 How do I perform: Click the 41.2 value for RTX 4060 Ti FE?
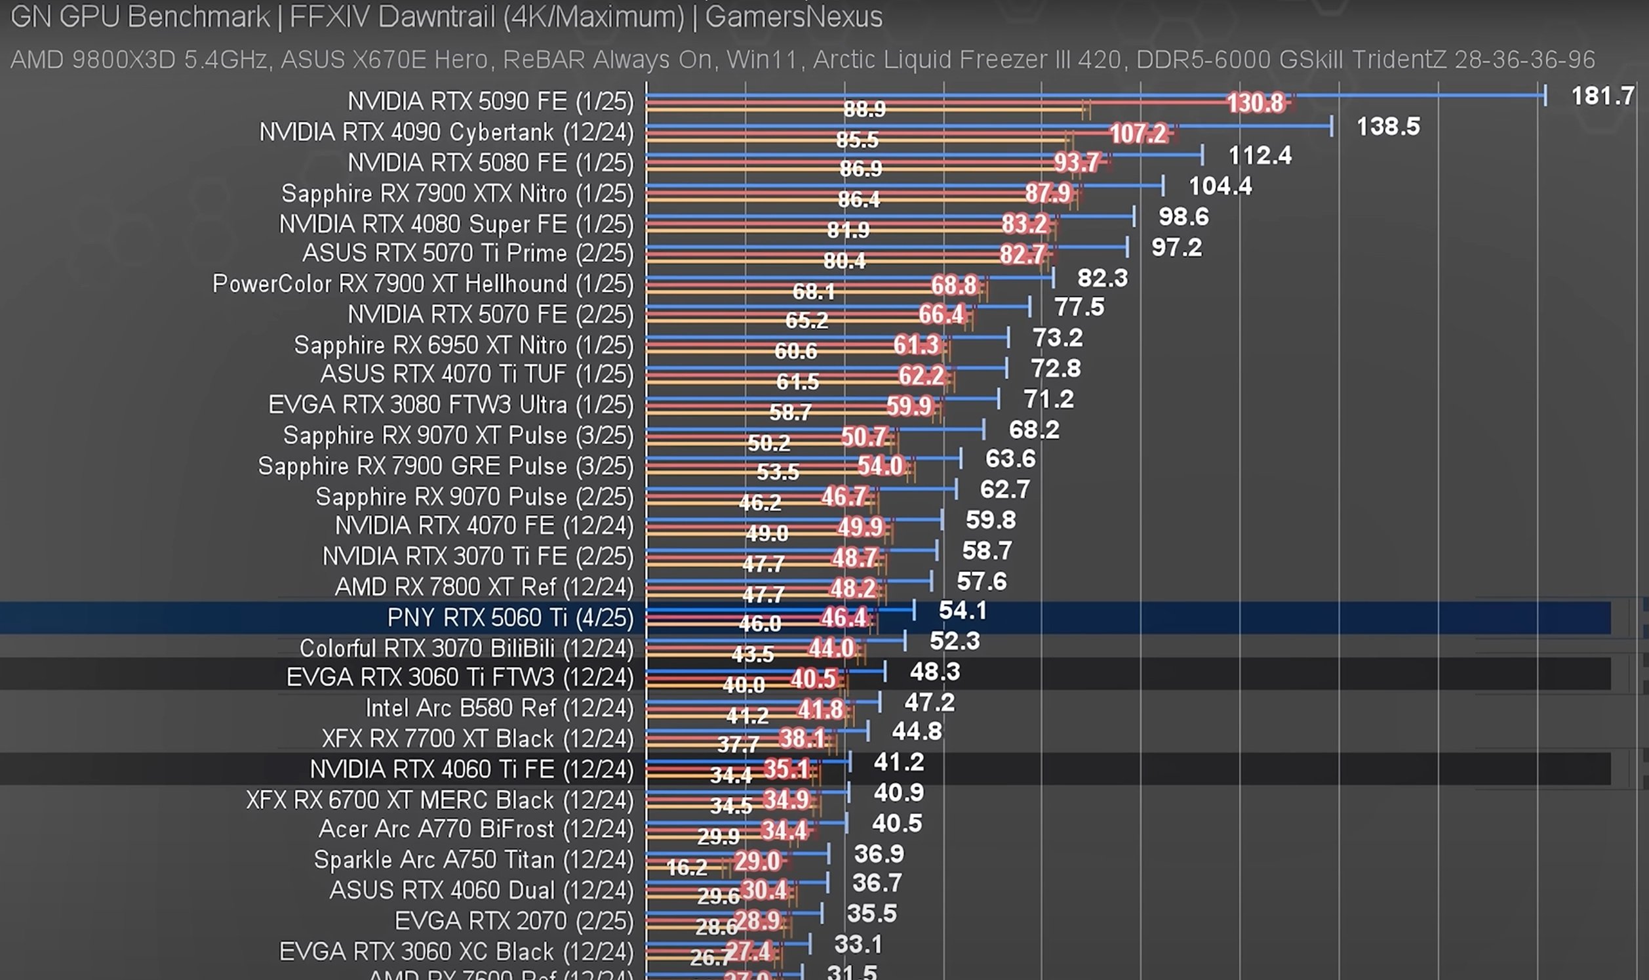click(898, 762)
